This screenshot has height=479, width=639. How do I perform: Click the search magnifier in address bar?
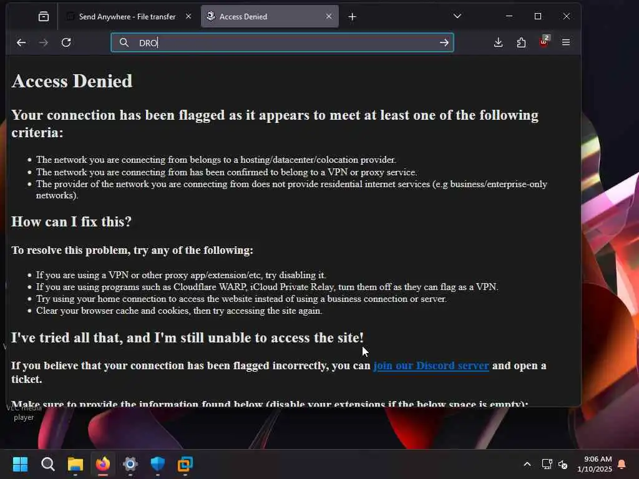coord(124,42)
